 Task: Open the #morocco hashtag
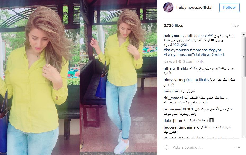point(199,50)
